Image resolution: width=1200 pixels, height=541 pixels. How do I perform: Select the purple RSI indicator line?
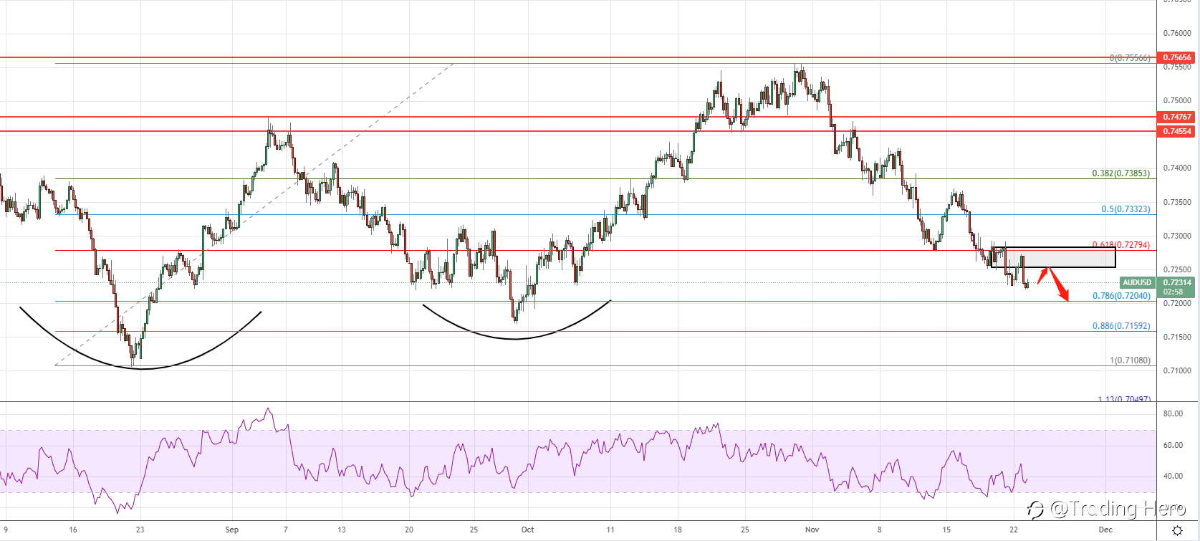coord(514,461)
